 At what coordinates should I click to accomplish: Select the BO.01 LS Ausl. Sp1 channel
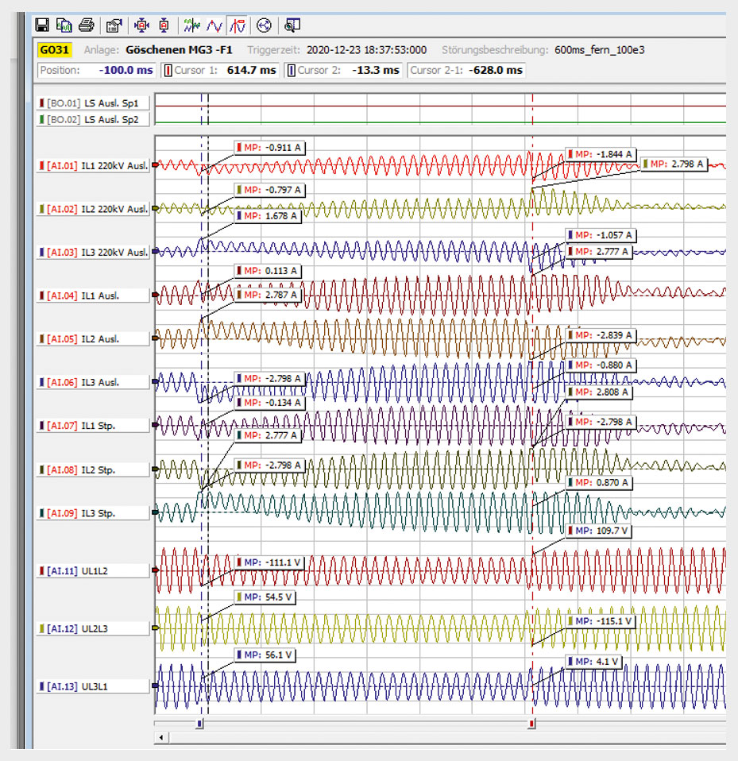click(x=93, y=103)
